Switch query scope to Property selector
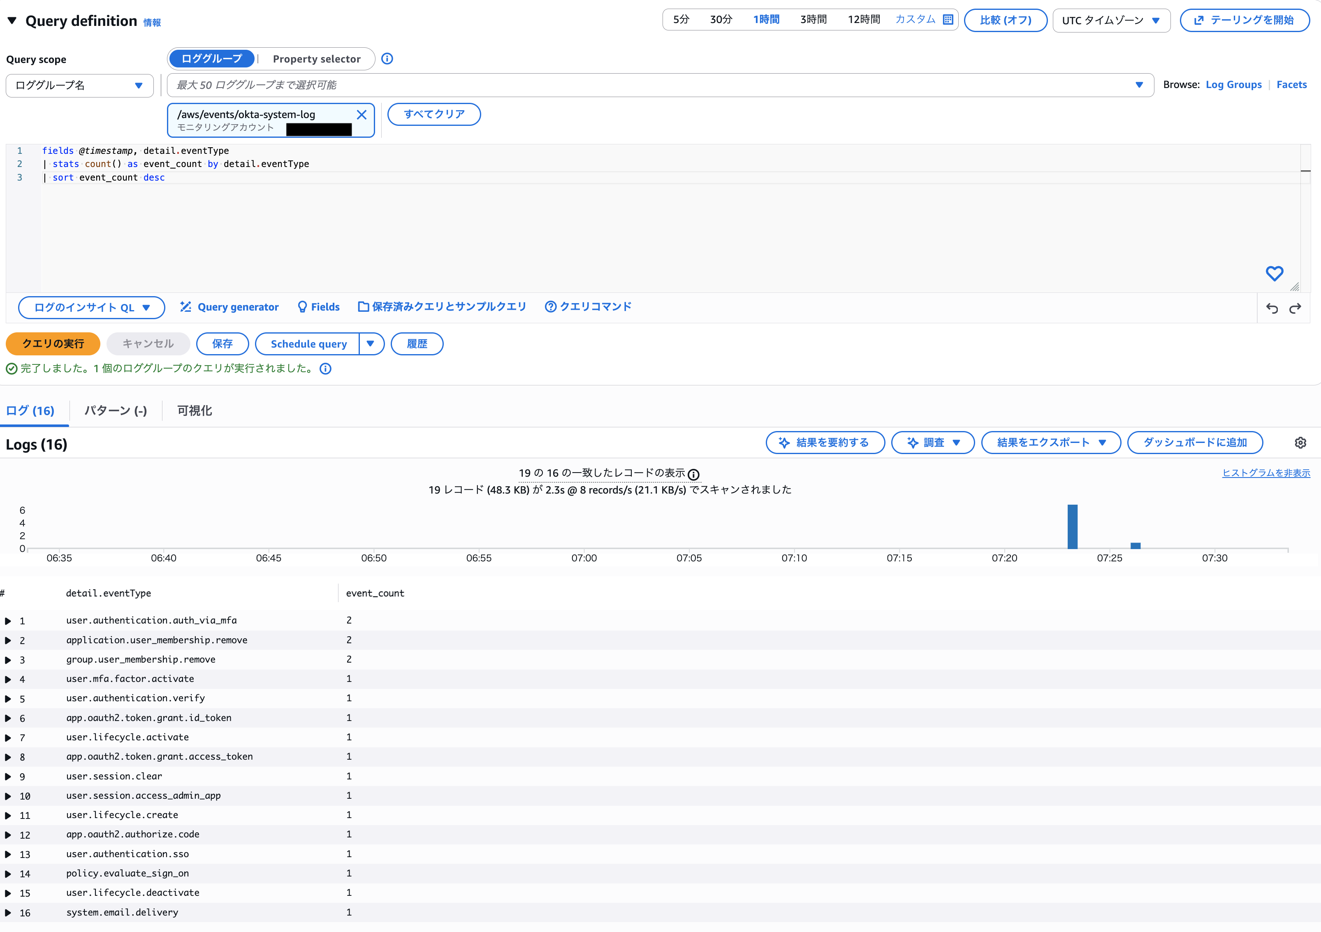1321x932 pixels. pyautogui.click(x=316, y=59)
